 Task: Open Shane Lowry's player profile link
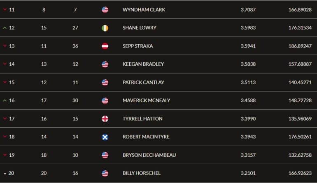coord(139,28)
